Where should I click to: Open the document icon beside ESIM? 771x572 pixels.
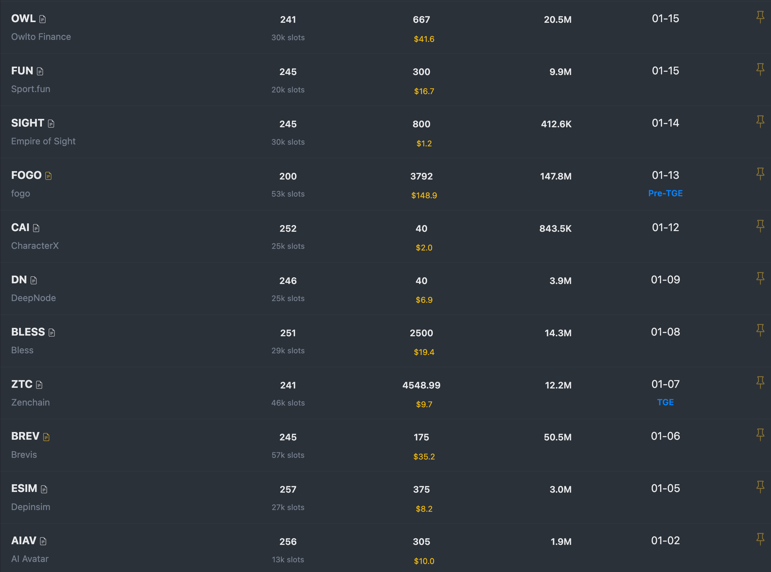pos(43,489)
